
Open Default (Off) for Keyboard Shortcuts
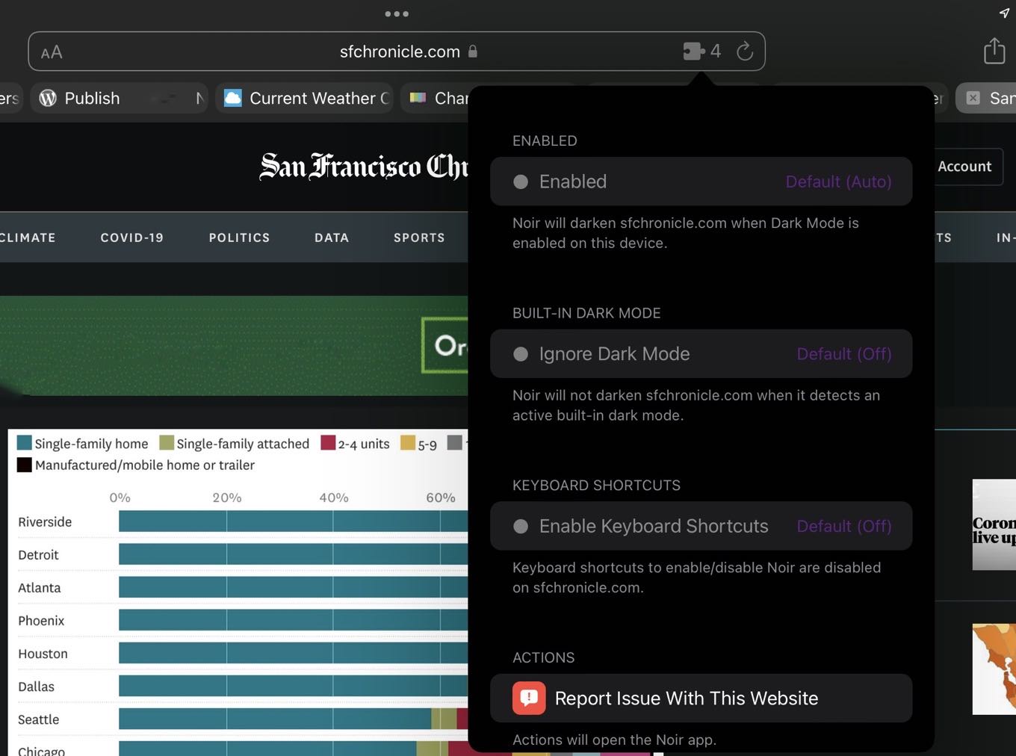pos(843,526)
